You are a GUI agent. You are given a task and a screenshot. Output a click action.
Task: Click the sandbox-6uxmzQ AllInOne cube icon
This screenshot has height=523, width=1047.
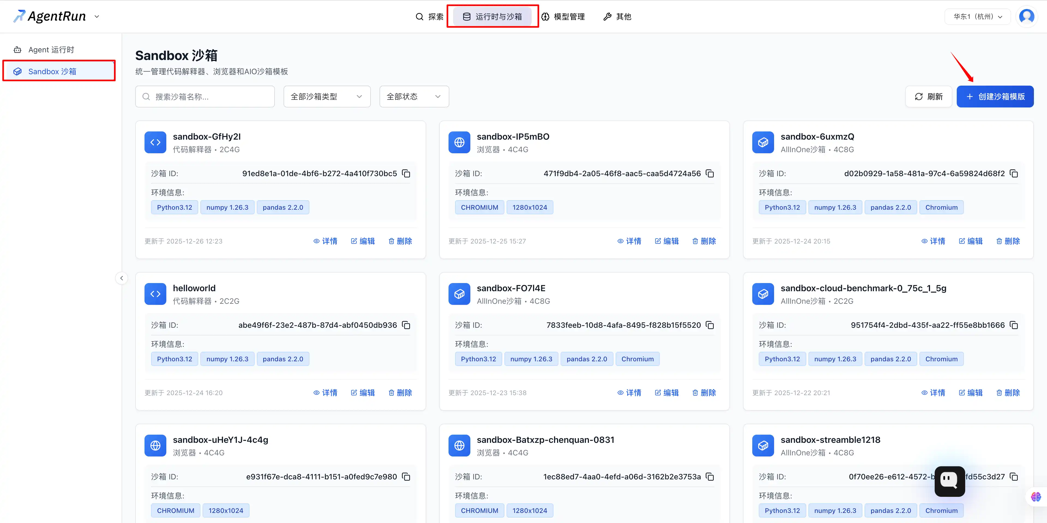tap(763, 142)
